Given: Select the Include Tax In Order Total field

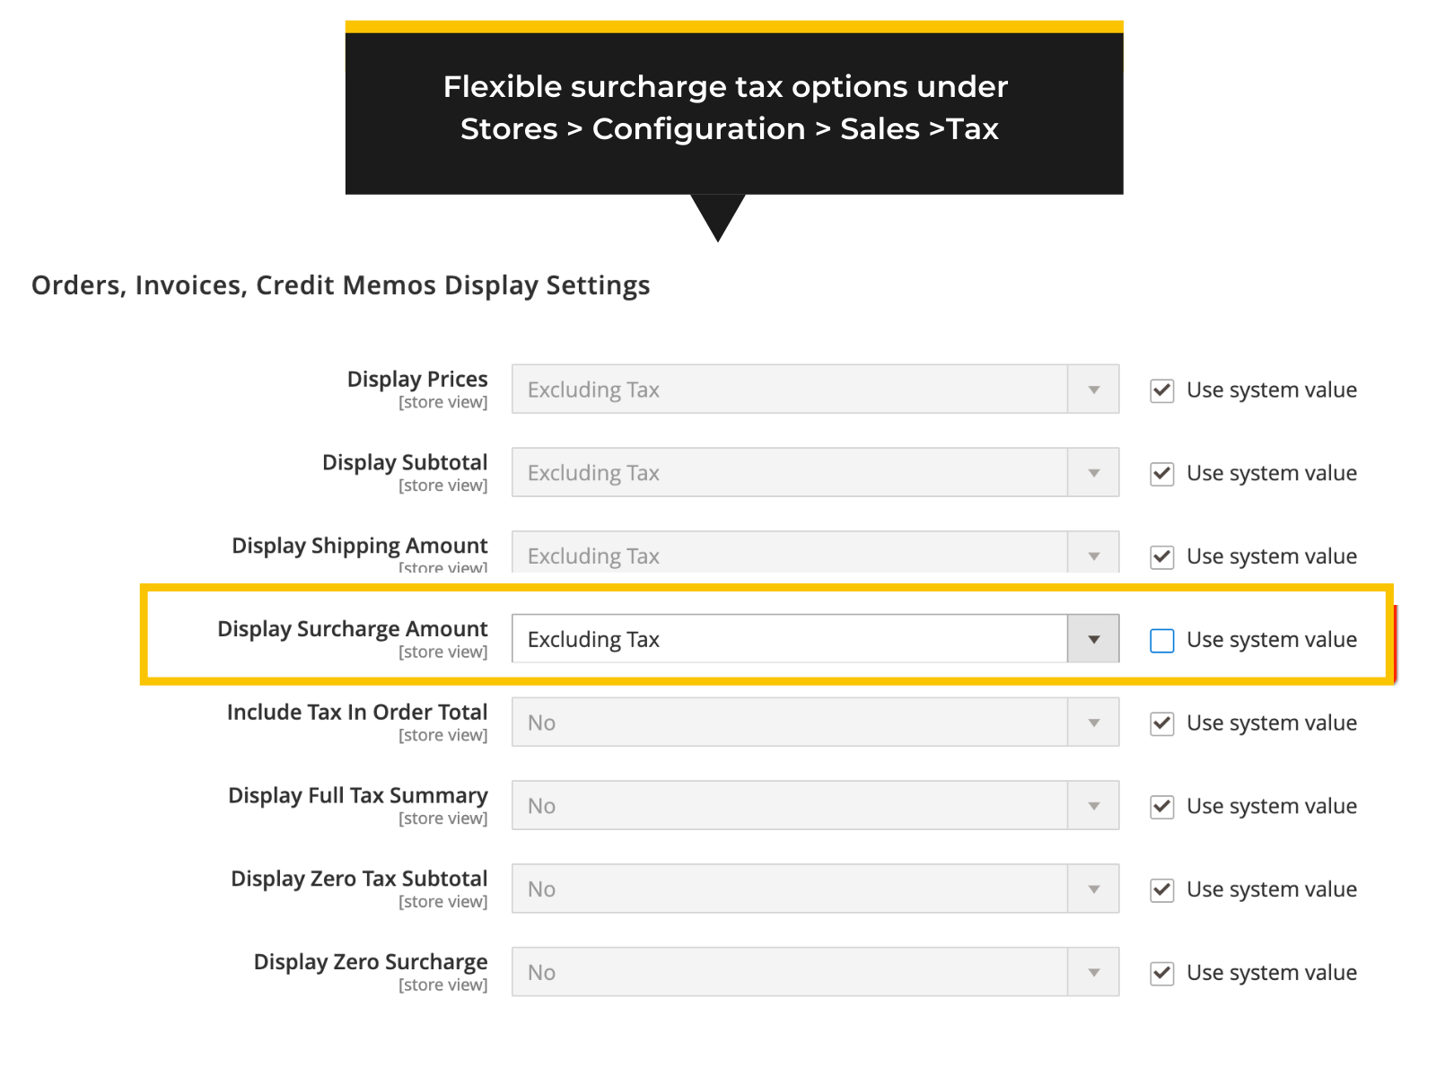Looking at the screenshot, I should point(790,722).
